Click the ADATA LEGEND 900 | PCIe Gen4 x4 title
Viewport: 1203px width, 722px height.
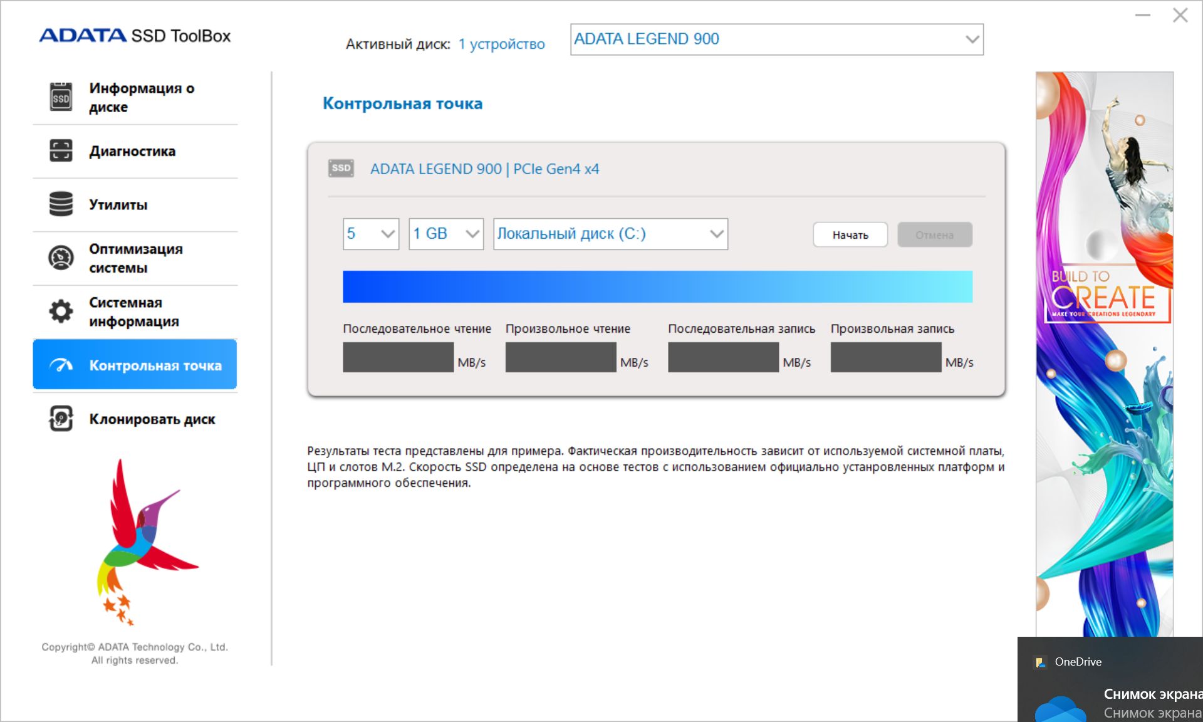point(484,169)
